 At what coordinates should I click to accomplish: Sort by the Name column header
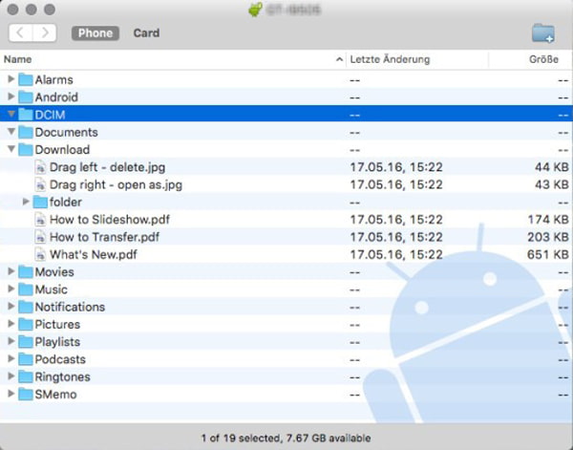pyautogui.click(x=173, y=59)
